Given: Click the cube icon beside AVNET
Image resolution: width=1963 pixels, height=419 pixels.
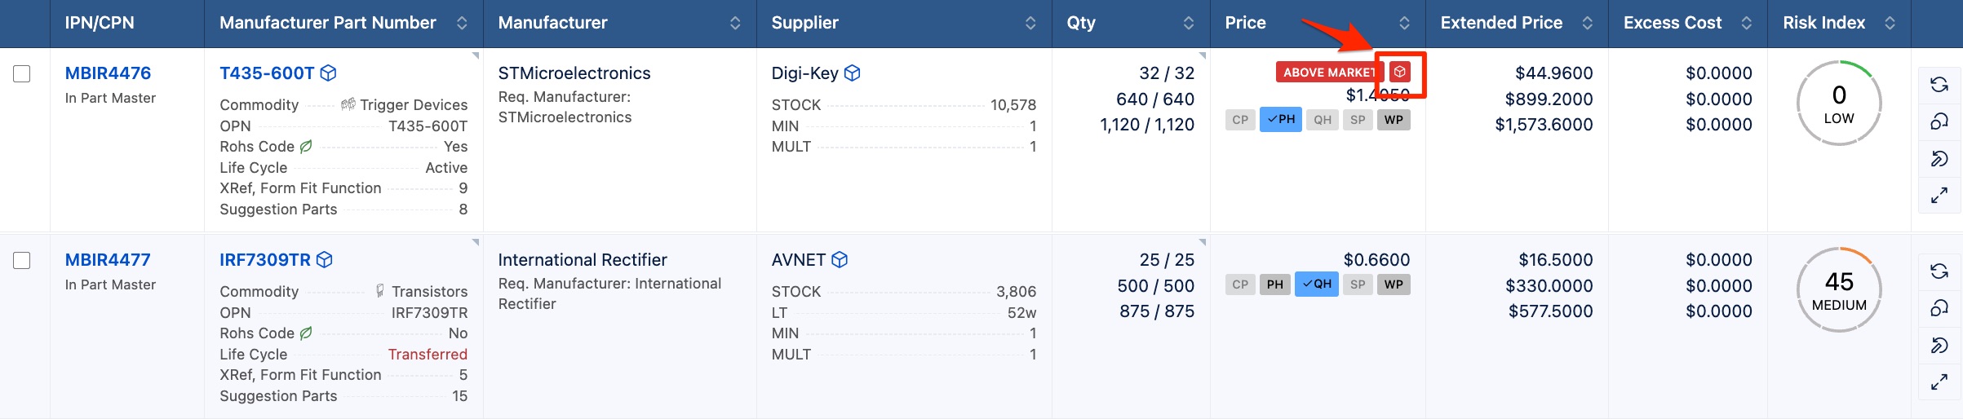Looking at the screenshot, I should [x=840, y=260].
